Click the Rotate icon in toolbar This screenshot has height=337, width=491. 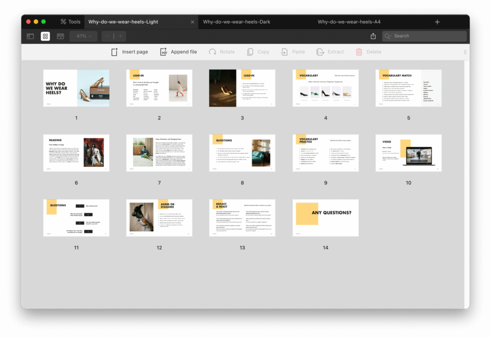click(212, 52)
